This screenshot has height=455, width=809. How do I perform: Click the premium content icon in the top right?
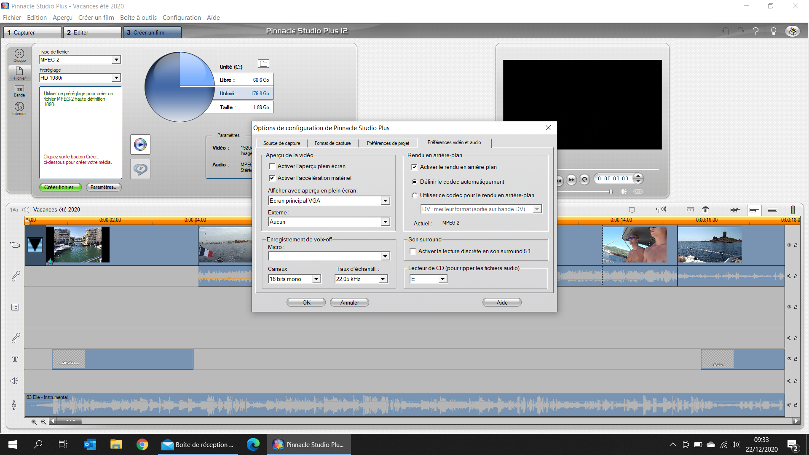[793, 31]
